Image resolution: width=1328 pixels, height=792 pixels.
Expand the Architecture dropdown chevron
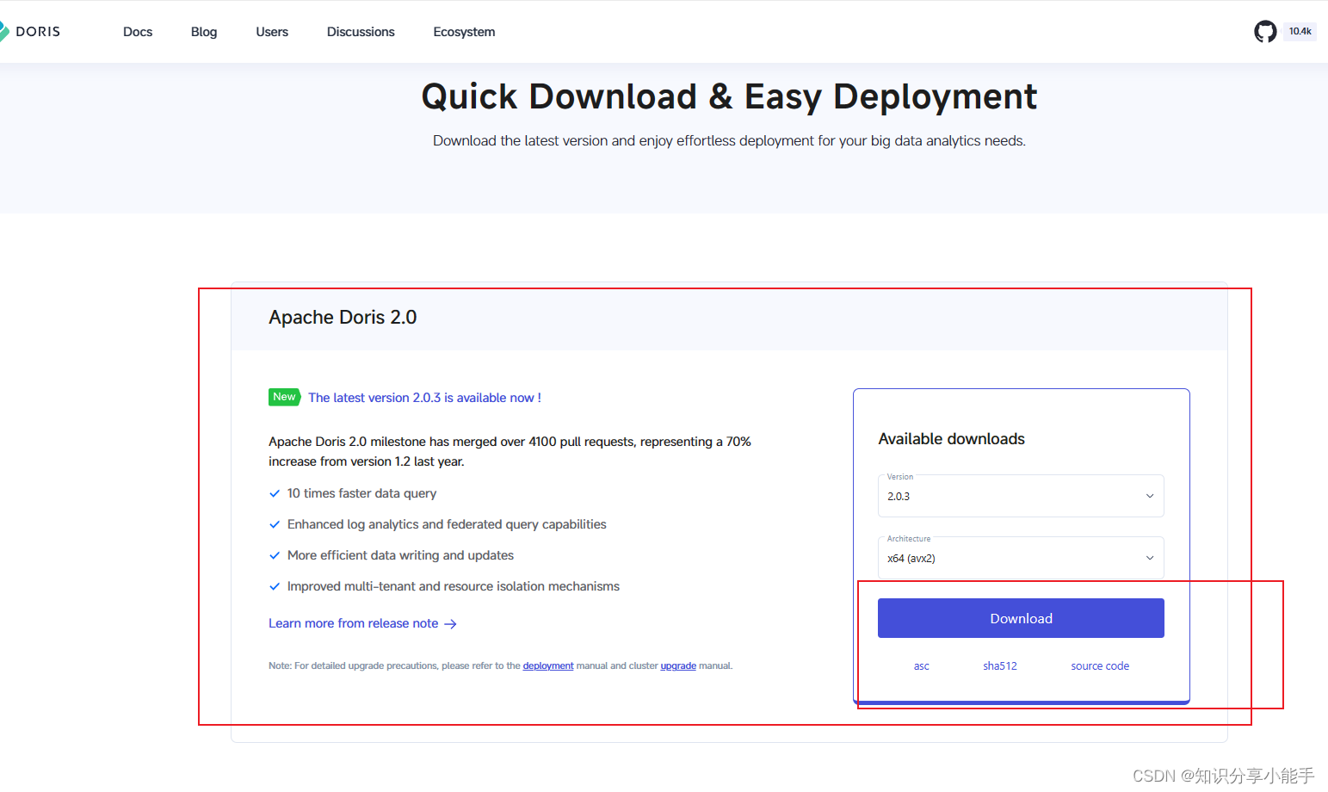coord(1150,558)
